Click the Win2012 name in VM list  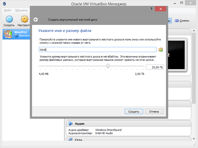pos(21,32)
